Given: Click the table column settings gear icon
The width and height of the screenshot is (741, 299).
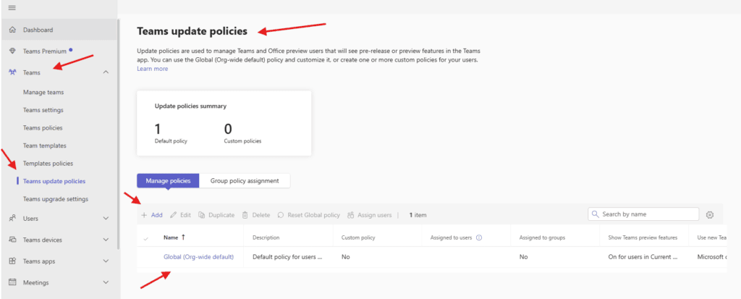Looking at the screenshot, I should (x=710, y=215).
